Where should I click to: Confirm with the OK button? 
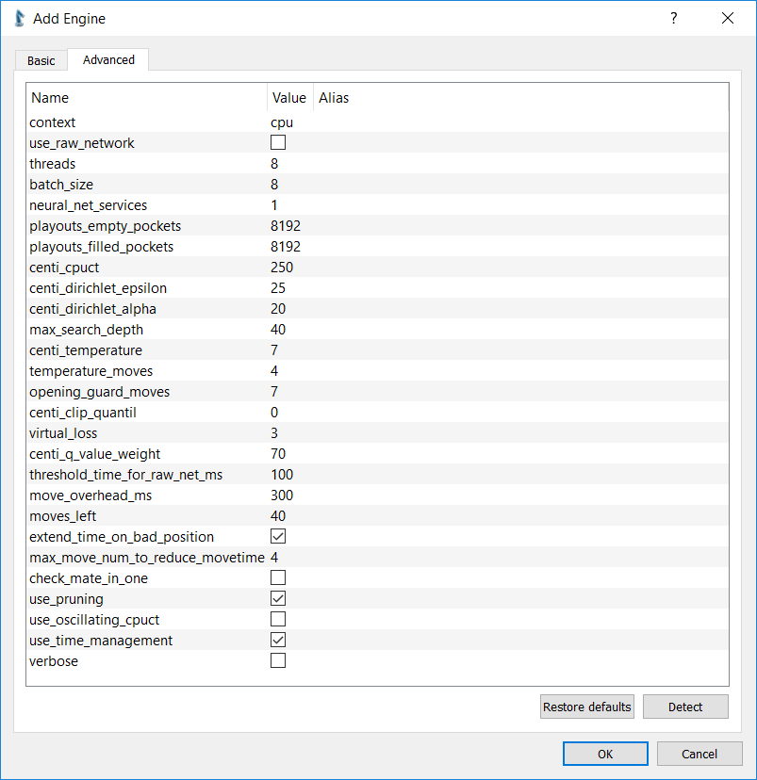[605, 755]
